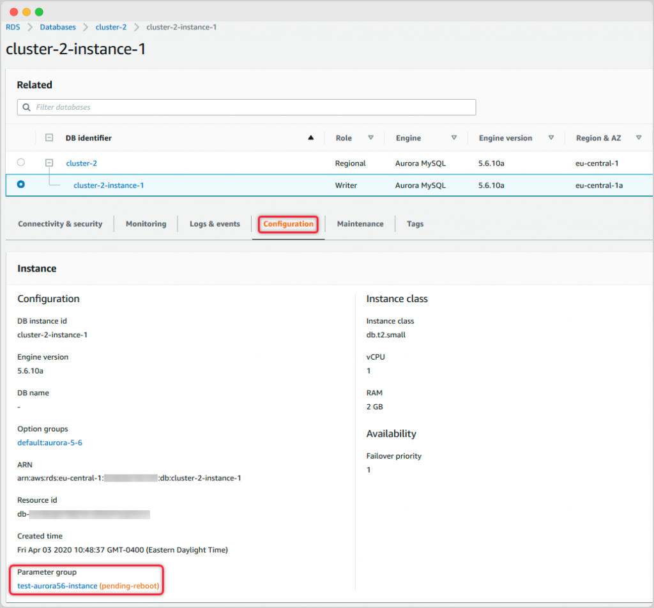Open the default:aurora-5-6 option group link
Viewport: 654px width, 608px height.
[x=50, y=443]
